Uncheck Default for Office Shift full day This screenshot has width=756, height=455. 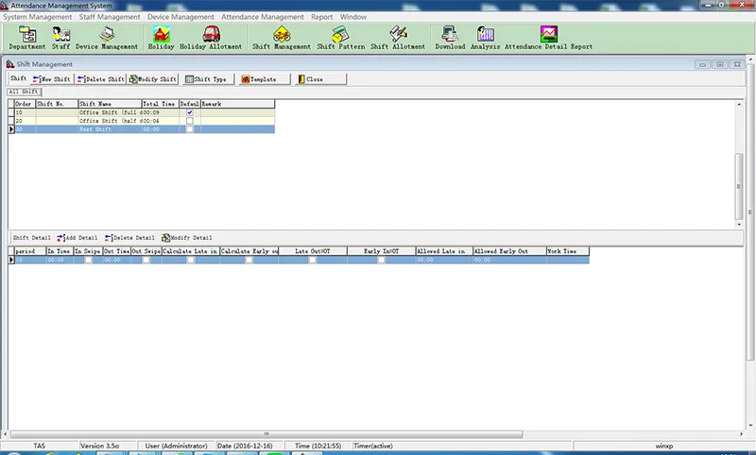tap(190, 112)
